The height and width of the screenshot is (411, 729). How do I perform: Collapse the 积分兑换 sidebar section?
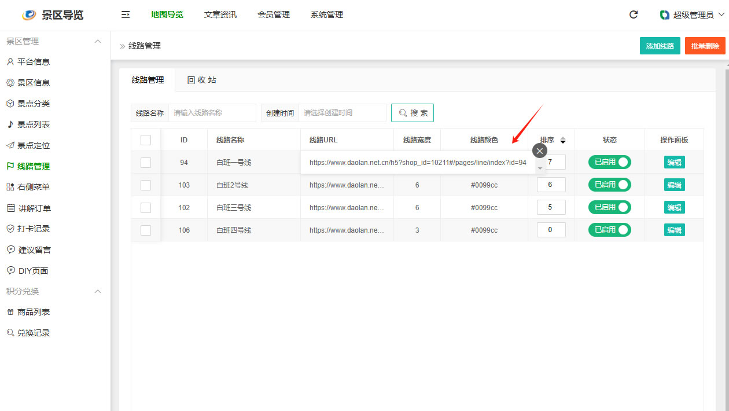point(98,291)
